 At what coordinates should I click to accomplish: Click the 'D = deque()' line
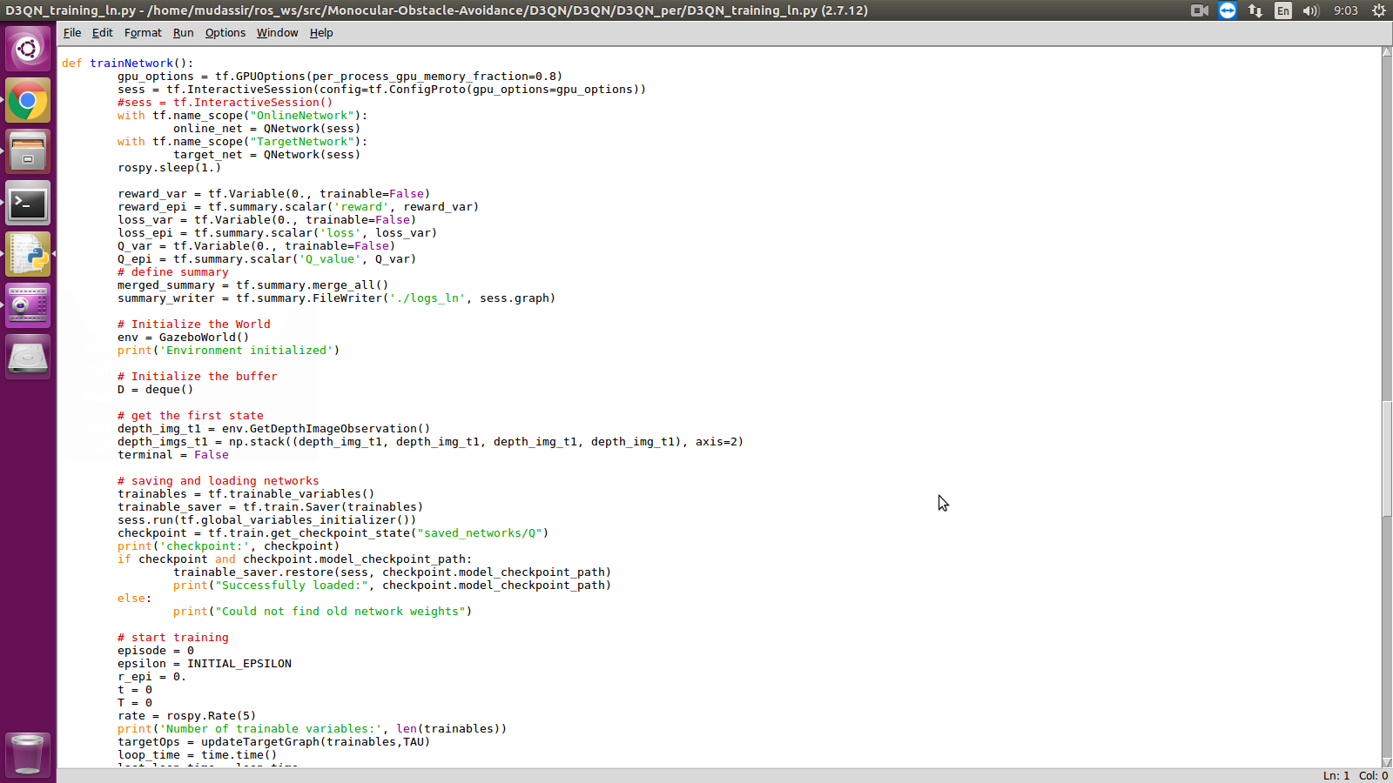[156, 390]
